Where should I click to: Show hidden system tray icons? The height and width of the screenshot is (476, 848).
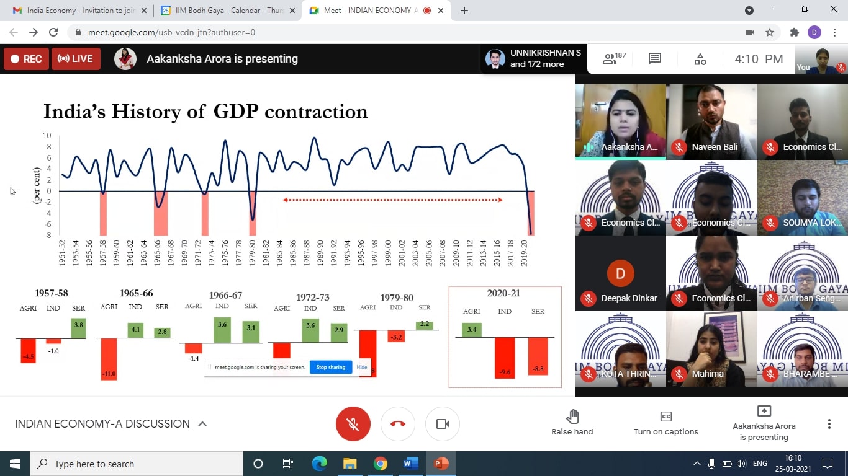[x=697, y=464]
